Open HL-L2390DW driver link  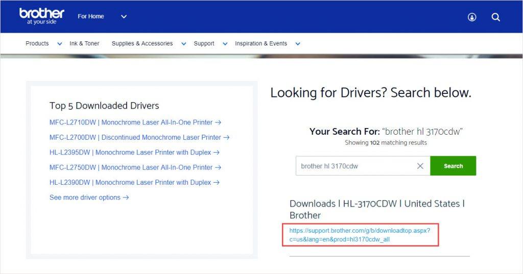134,182
